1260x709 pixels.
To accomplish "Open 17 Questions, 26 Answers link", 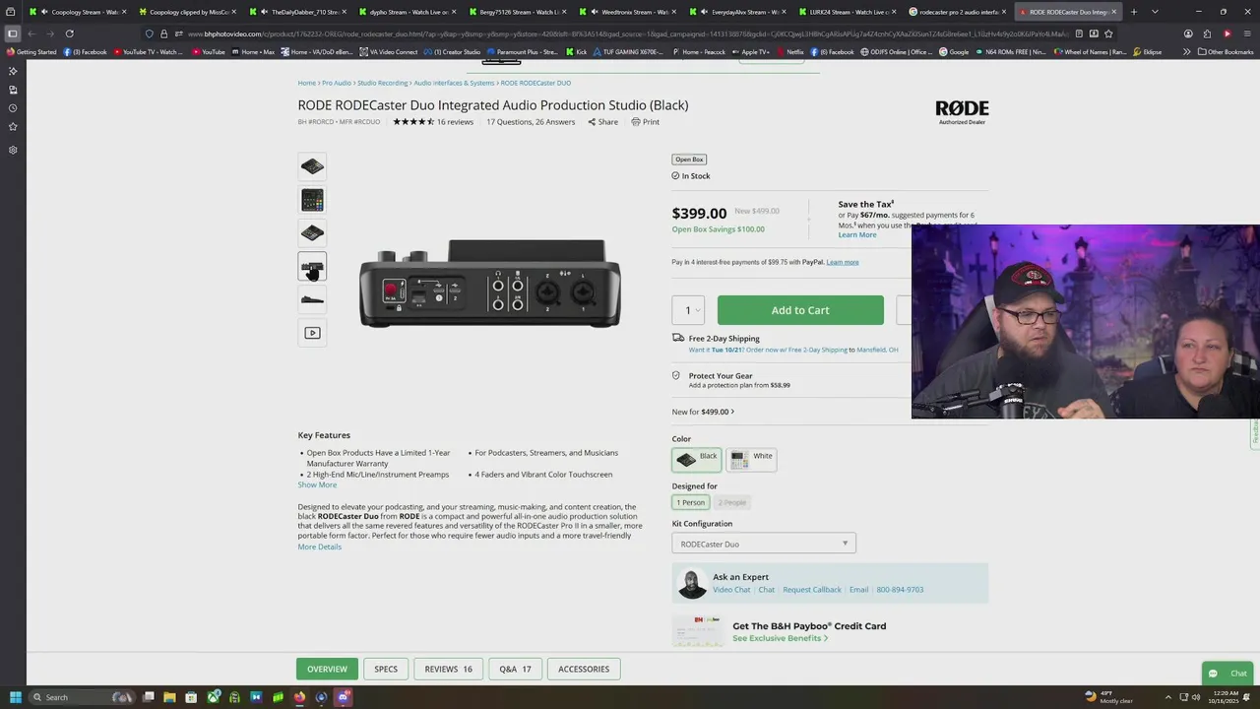I will [x=531, y=122].
